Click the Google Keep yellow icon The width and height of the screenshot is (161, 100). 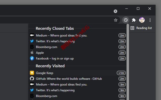pos(32,73)
